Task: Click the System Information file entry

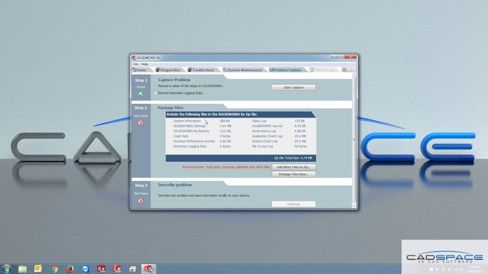Action: tap(187, 121)
